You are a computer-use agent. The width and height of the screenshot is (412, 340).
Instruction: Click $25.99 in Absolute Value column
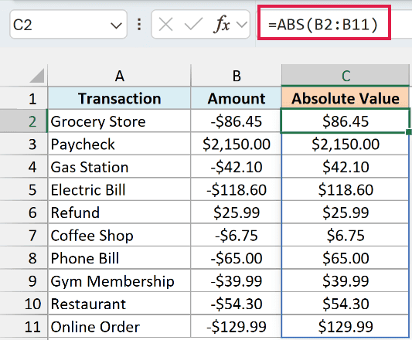pos(346,212)
